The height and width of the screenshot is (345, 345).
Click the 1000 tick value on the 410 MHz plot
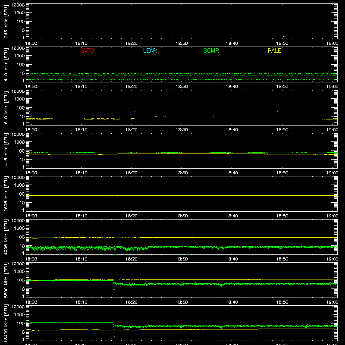click(x=19, y=56)
